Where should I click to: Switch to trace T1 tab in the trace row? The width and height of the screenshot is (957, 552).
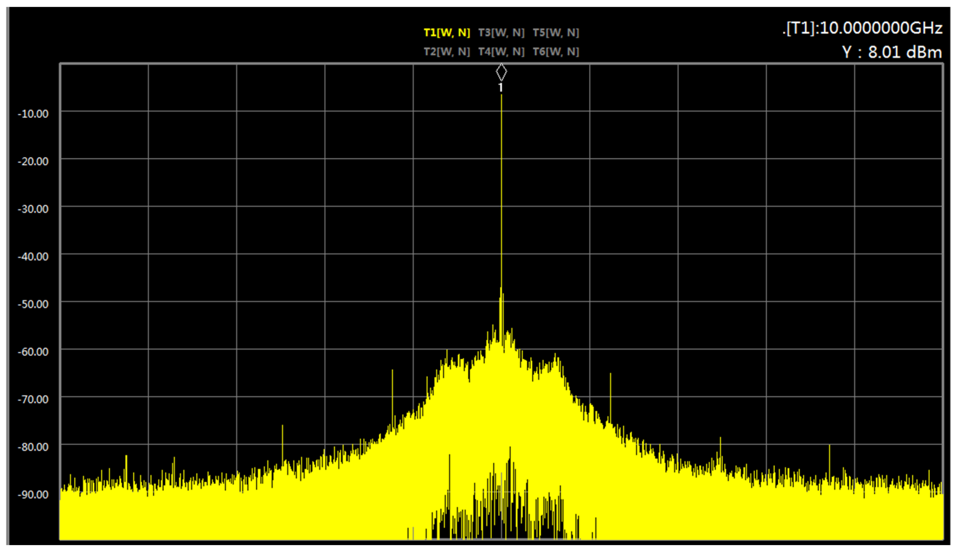click(447, 33)
